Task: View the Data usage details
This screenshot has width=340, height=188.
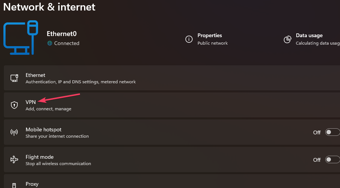Action: [309, 36]
